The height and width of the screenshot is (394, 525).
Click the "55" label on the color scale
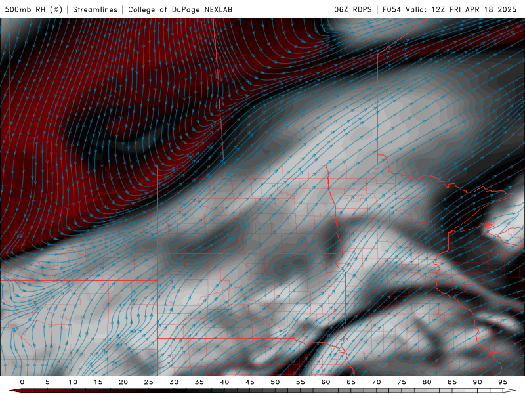(x=301, y=382)
